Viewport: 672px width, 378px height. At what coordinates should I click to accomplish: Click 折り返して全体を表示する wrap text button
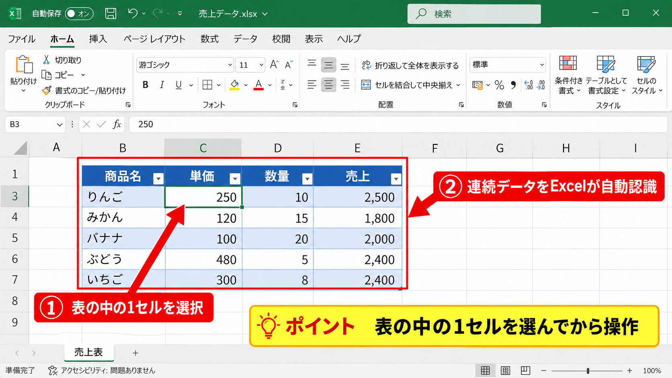coord(410,65)
